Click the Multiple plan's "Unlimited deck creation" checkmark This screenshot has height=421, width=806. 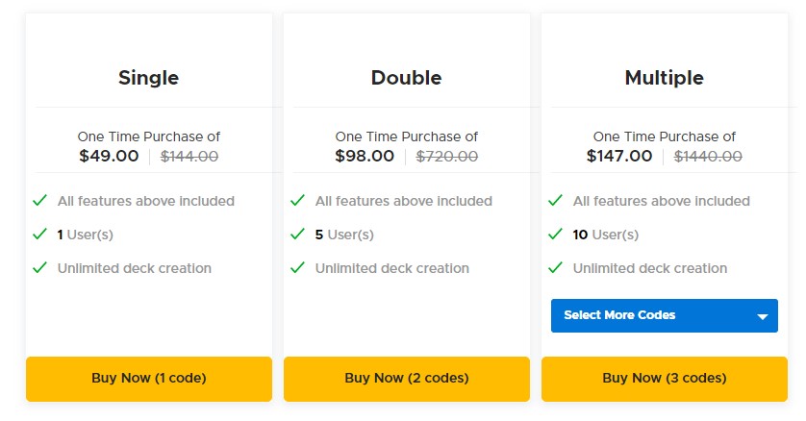pos(555,268)
